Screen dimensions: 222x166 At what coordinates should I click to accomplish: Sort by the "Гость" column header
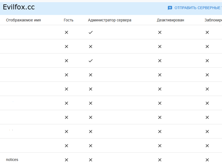click(x=69, y=20)
